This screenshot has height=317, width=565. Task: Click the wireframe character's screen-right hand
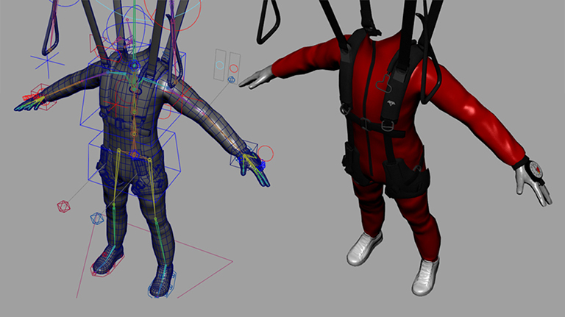point(252,168)
